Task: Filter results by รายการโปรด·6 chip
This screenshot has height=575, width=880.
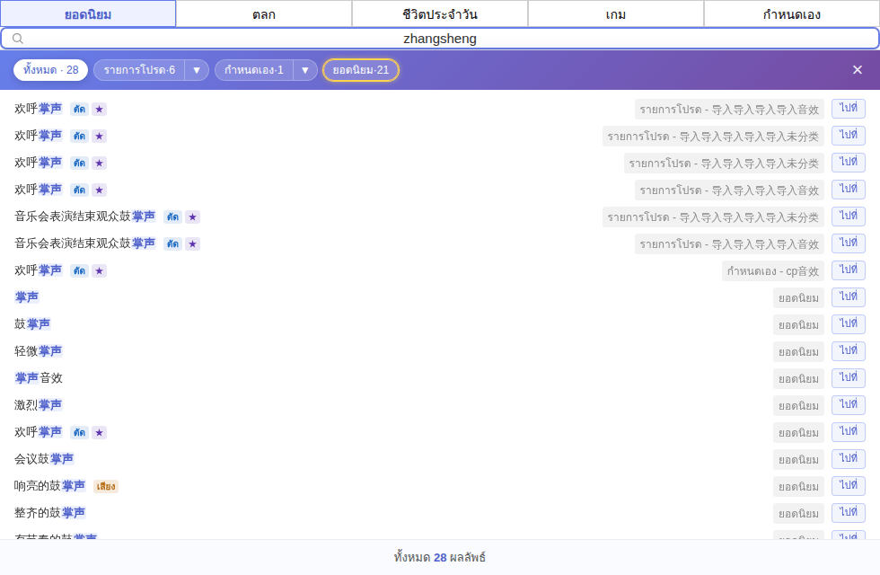Action: (x=139, y=70)
